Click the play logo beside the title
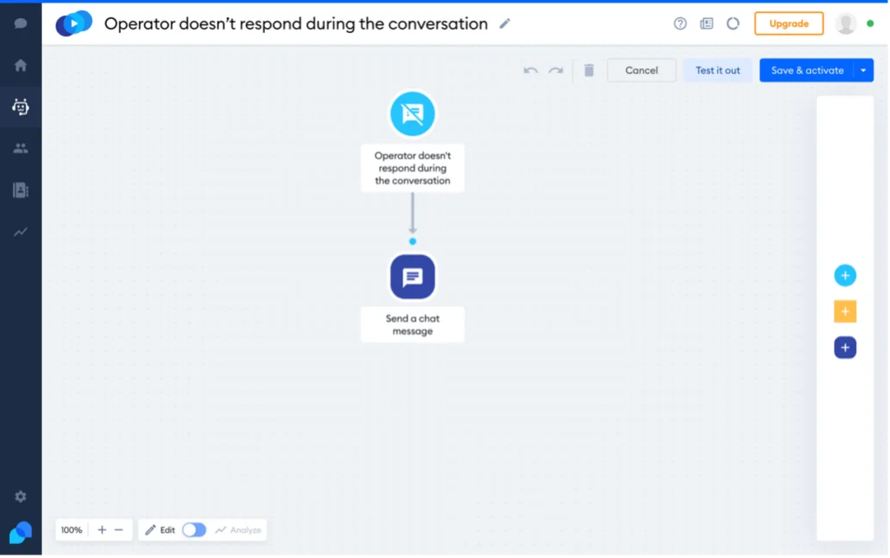The width and height of the screenshot is (890, 558). 74,23
